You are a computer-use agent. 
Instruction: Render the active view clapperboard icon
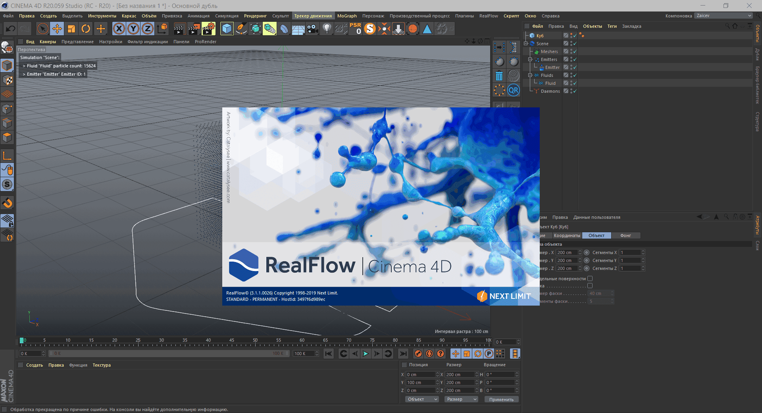[179, 29]
